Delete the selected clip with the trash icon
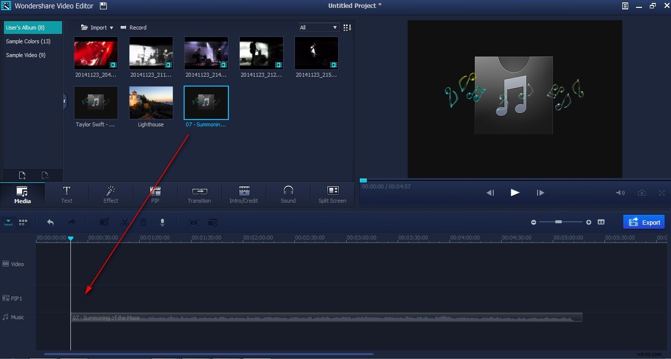 point(143,222)
